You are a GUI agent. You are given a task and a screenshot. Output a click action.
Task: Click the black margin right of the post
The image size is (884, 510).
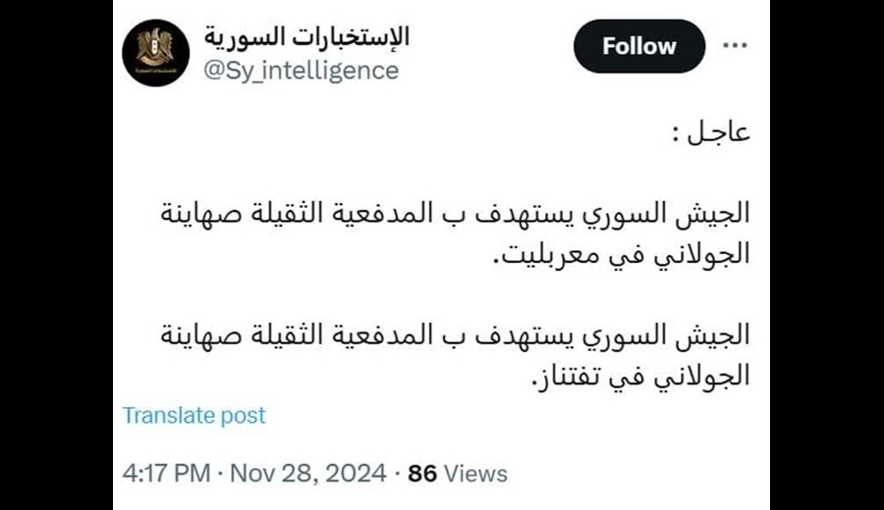pos(827,255)
